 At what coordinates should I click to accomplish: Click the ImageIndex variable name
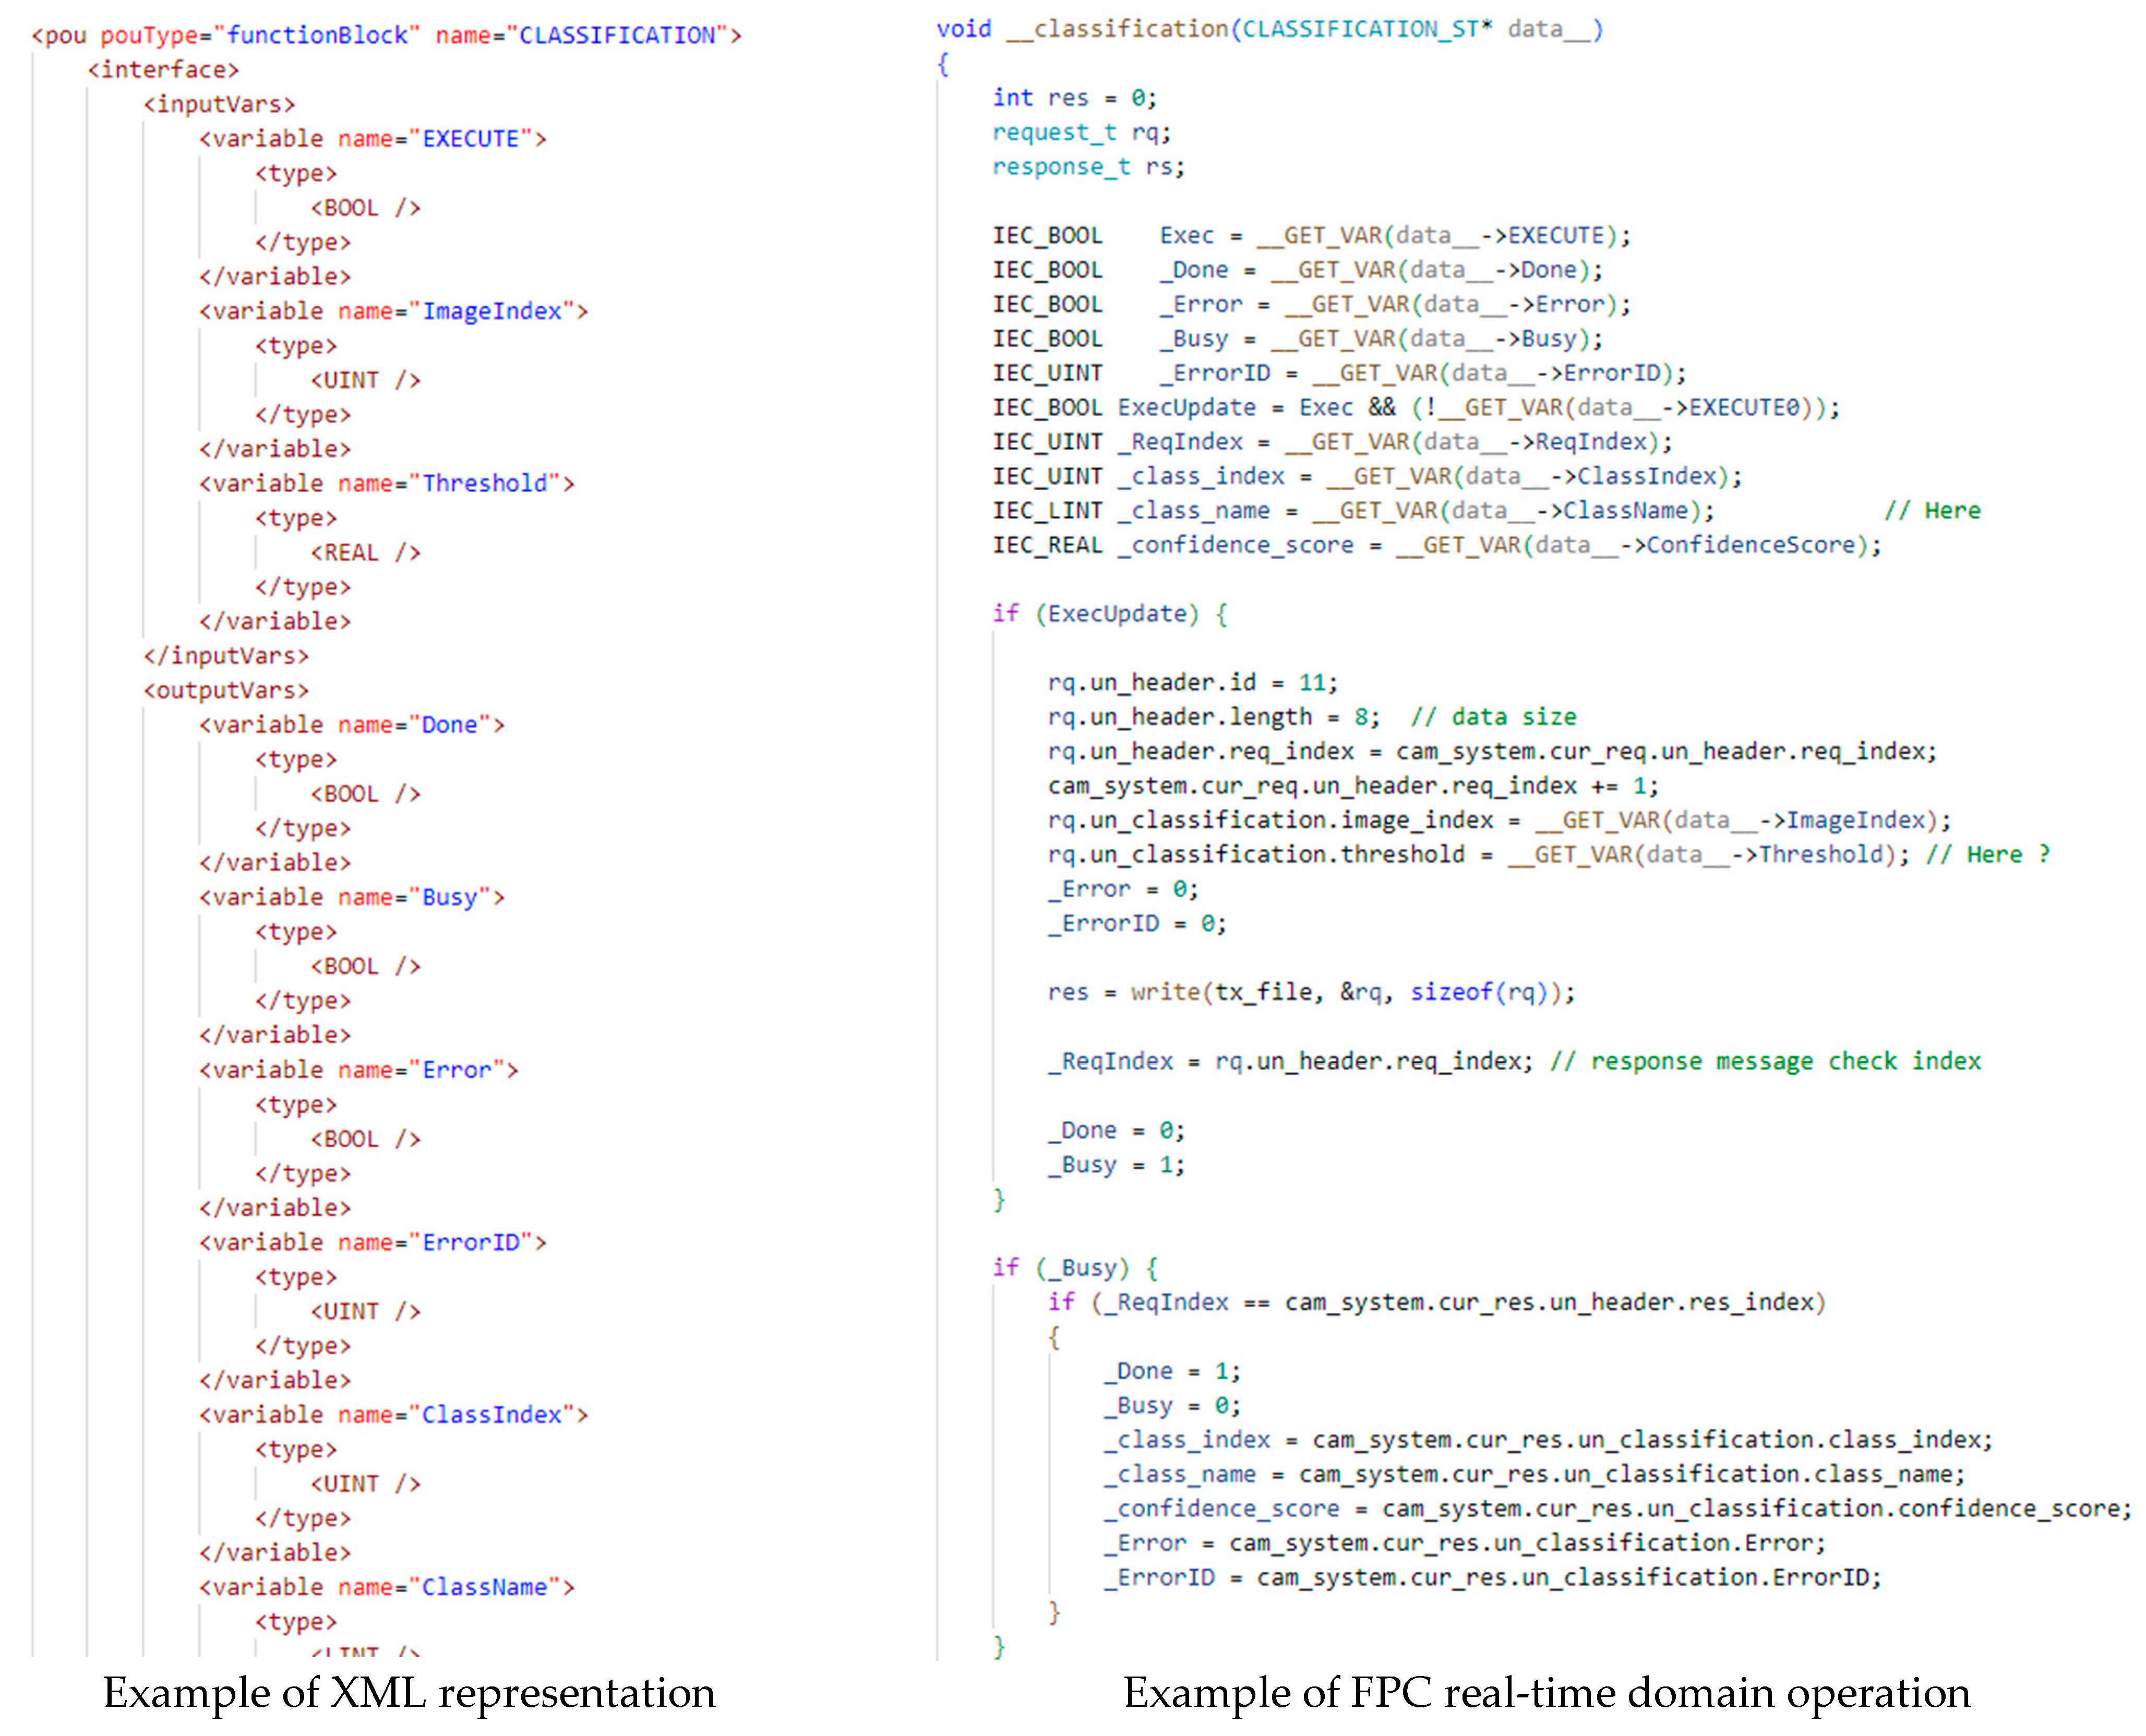[x=491, y=311]
